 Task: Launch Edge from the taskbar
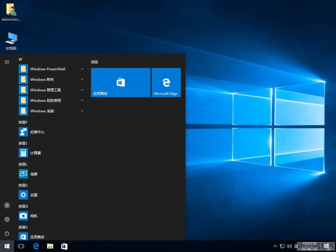pyautogui.click(x=36, y=246)
